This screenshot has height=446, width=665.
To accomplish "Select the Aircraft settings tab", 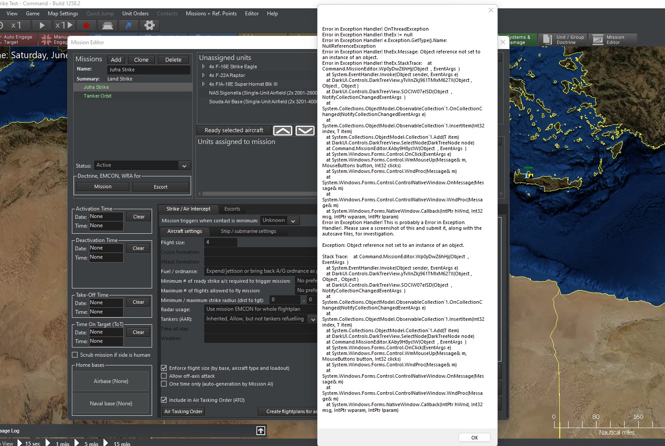I will pyautogui.click(x=185, y=232).
